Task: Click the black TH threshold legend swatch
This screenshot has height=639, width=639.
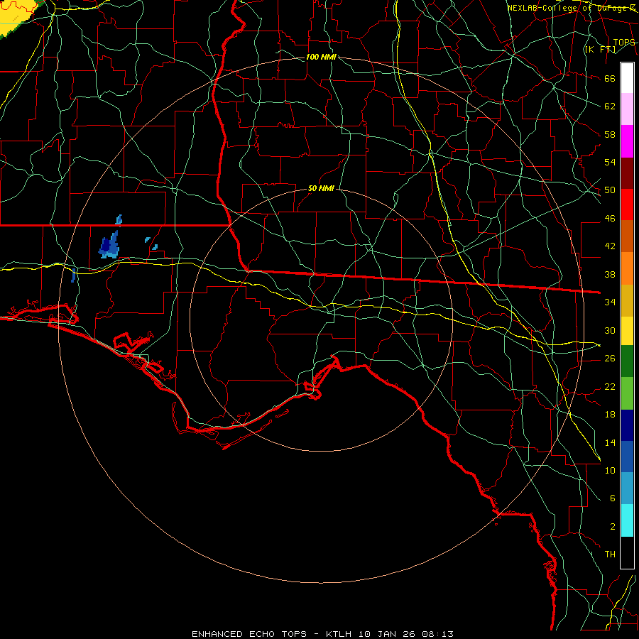Action: tap(627, 552)
